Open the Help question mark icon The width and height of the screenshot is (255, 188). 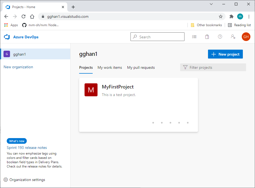pos(220,37)
